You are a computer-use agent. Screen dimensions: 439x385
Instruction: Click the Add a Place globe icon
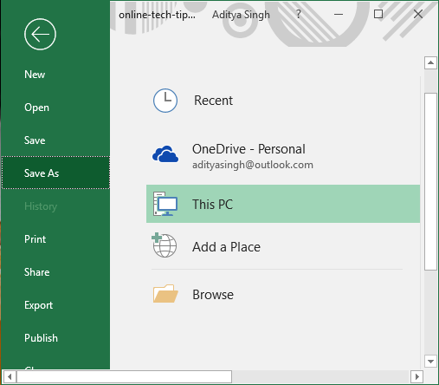(x=165, y=245)
